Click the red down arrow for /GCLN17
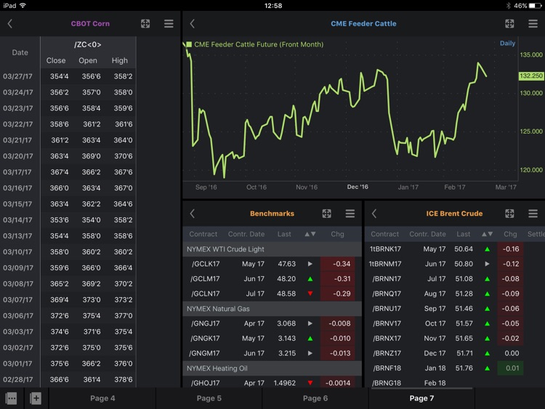Viewport: 545px width, 409px height. pyautogui.click(x=310, y=293)
